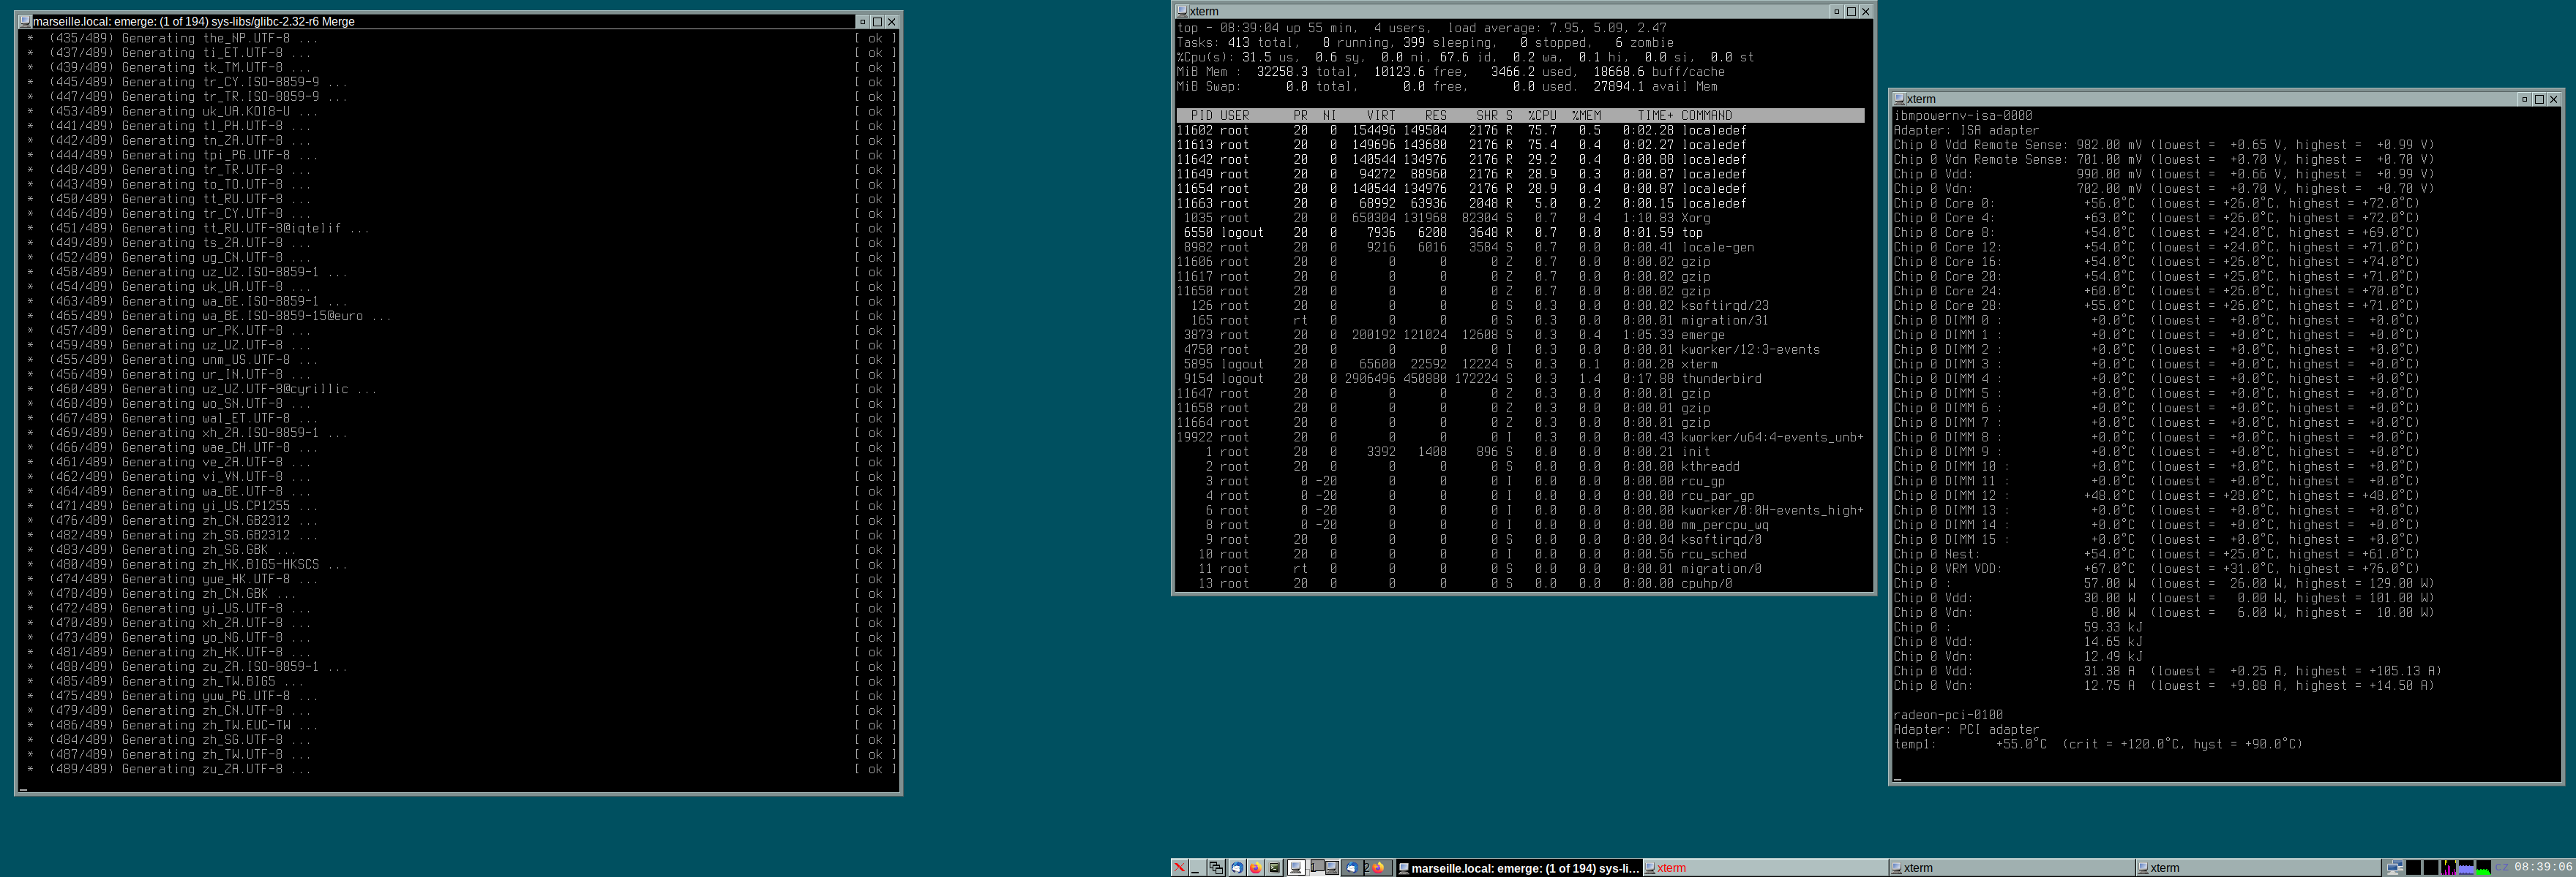The image size is (2576, 877).
Task: Open terminal launcher icon in taskbar
Action: tap(1274, 868)
